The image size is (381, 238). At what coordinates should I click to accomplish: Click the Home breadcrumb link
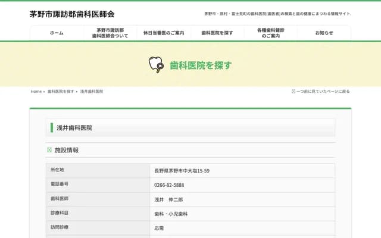click(36, 92)
